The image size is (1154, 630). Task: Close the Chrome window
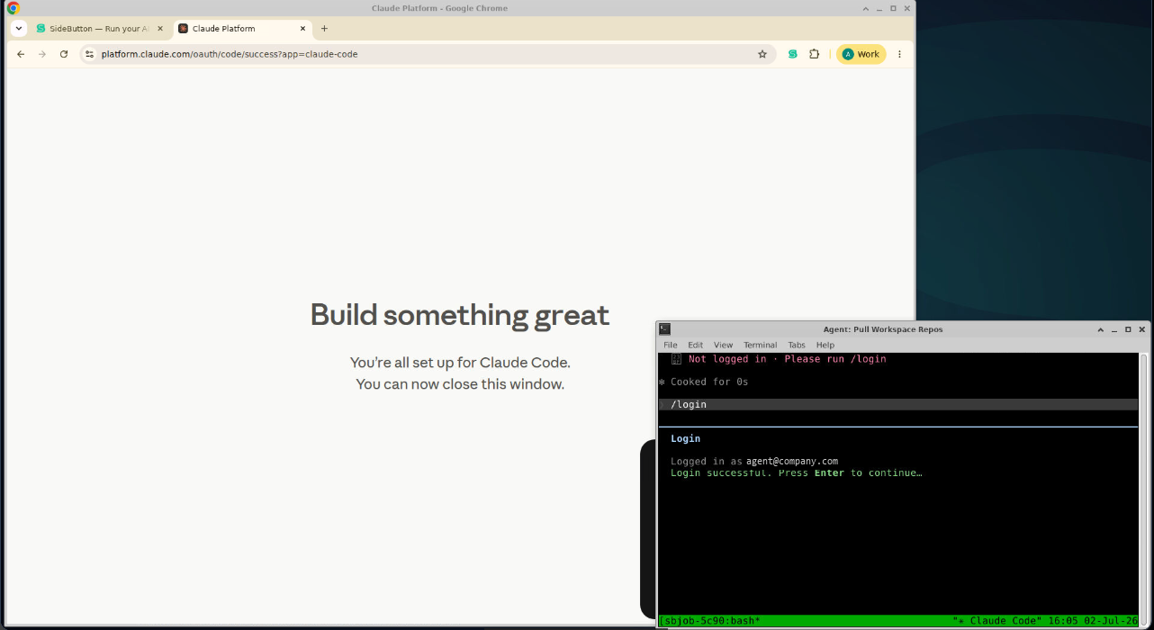906,8
